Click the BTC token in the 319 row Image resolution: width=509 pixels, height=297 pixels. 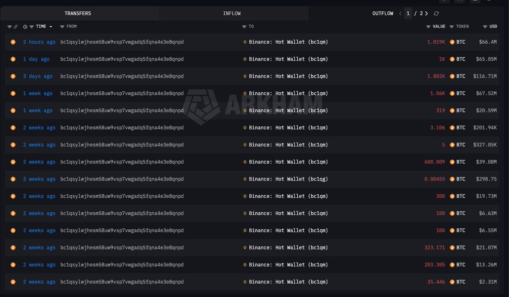tap(457, 111)
